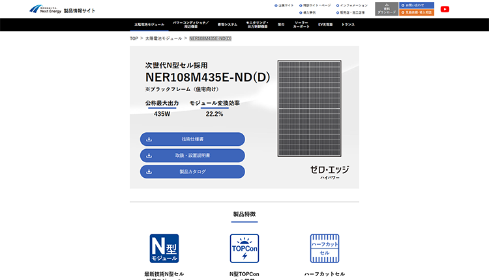Click 太陽電池モジュール in breadcrumb
The height and width of the screenshot is (280, 489).
[164, 38]
